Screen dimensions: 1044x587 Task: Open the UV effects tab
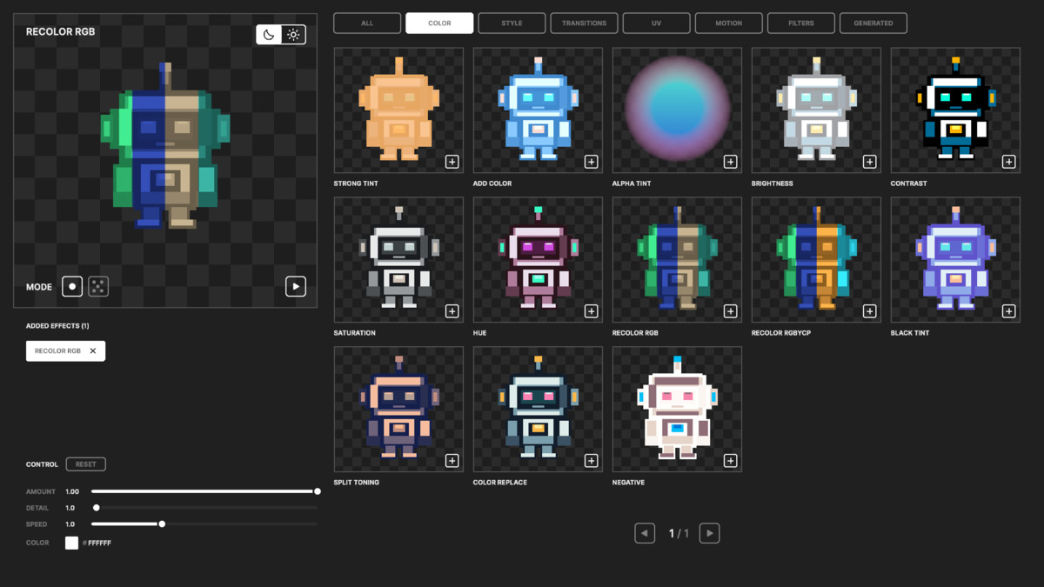click(x=656, y=23)
